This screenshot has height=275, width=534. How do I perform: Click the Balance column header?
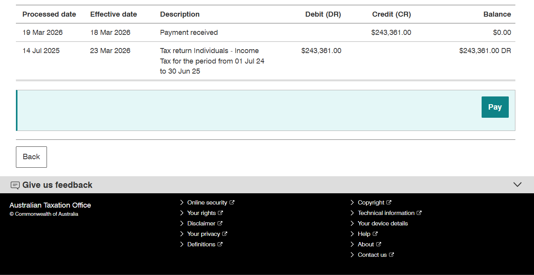497,14
